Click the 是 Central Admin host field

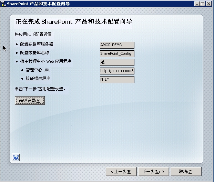click(117, 62)
